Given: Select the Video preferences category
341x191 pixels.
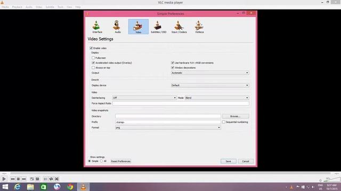Looking at the screenshot, I should (x=139, y=27).
